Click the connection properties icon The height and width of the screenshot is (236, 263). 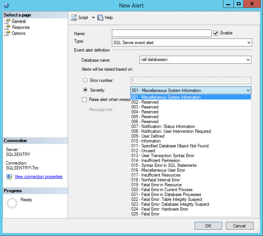point(9,177)
